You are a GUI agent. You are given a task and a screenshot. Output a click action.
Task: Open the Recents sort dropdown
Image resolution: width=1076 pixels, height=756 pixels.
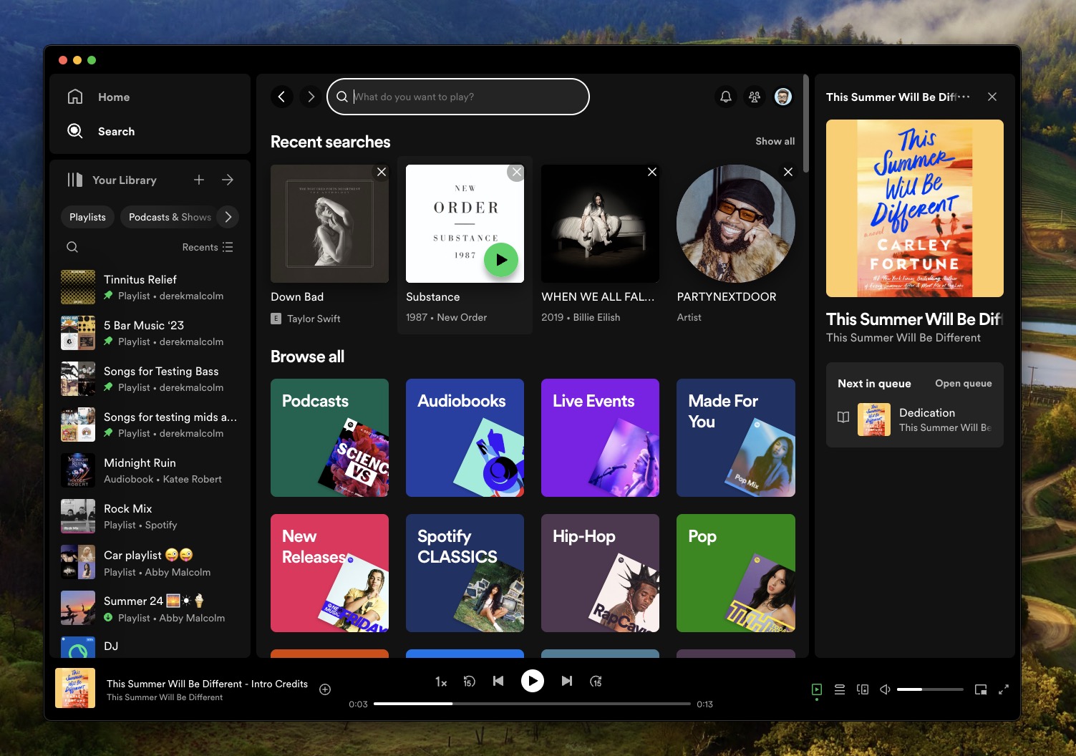tap(208, 247)
